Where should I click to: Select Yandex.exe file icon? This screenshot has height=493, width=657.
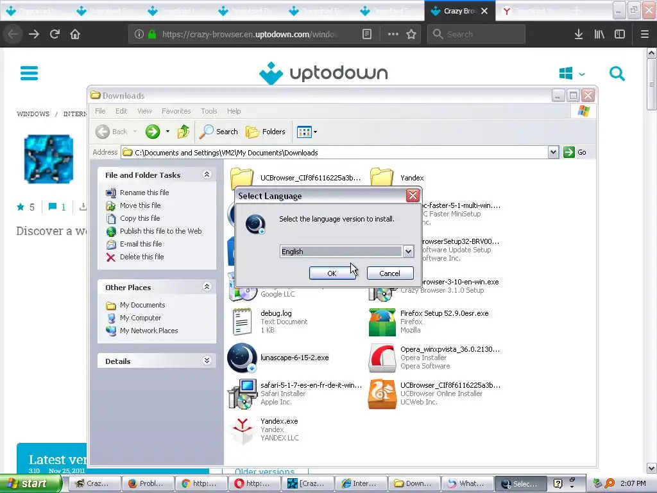[x=242, y=429]
